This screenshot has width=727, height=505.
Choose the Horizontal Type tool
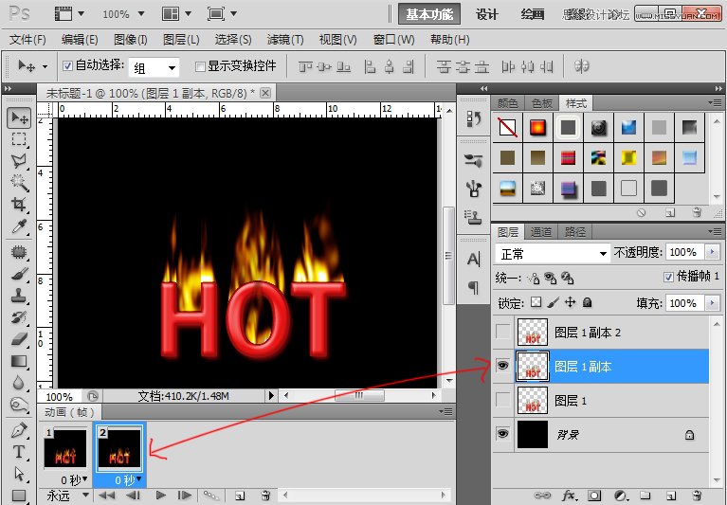[19, 453]
